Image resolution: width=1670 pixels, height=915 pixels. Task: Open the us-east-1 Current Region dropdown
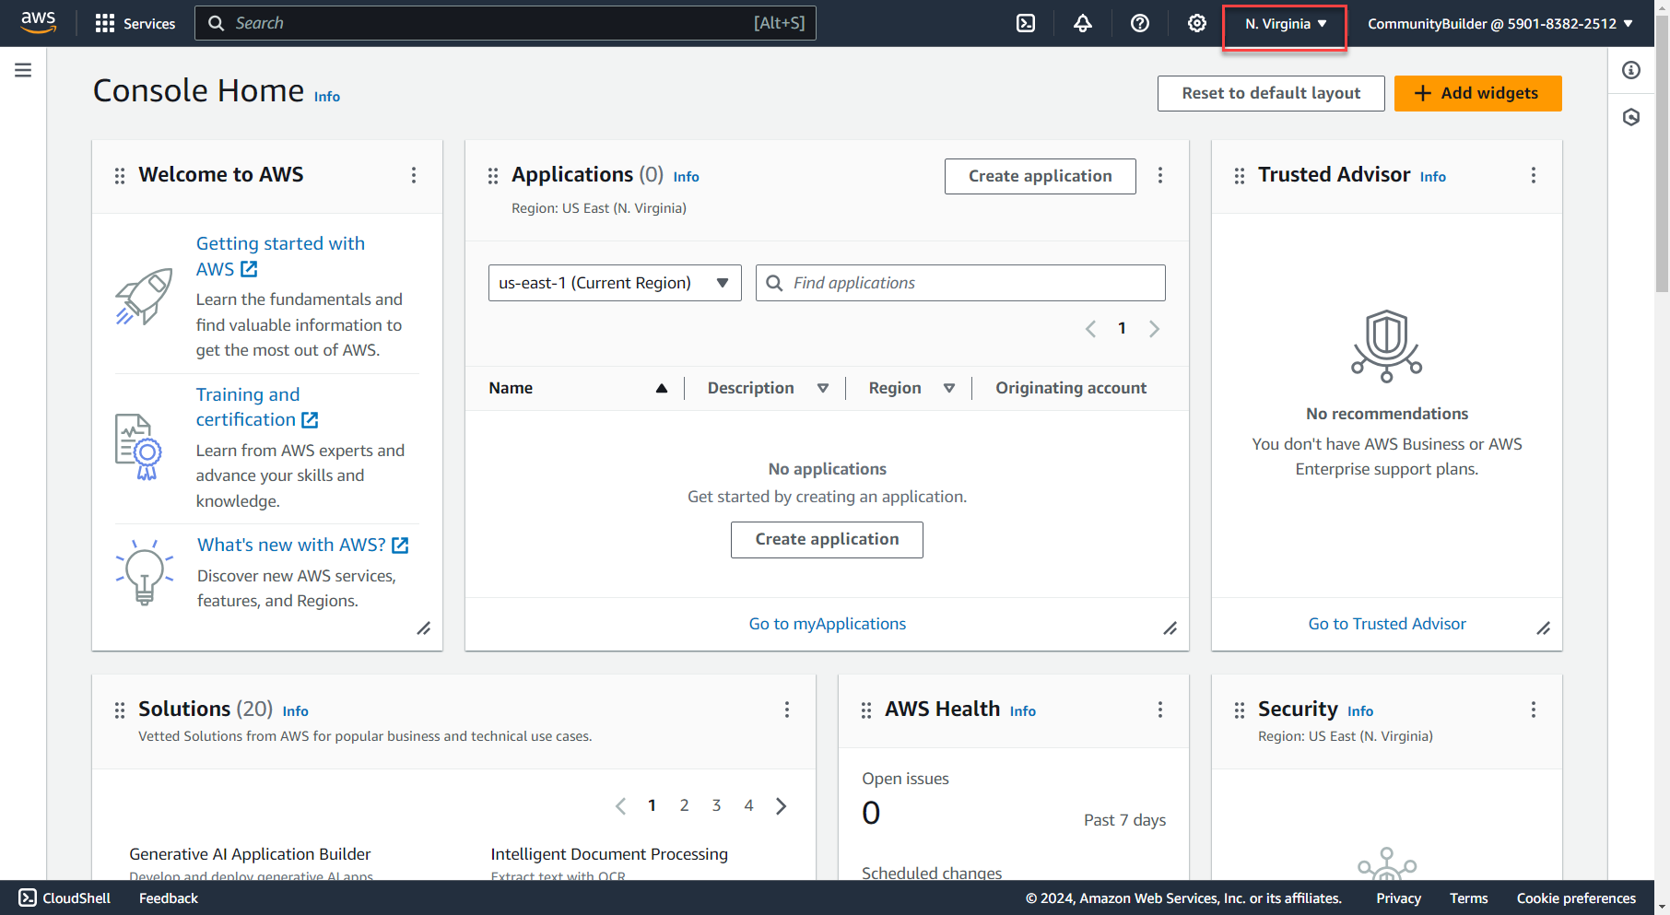point(614,283)
